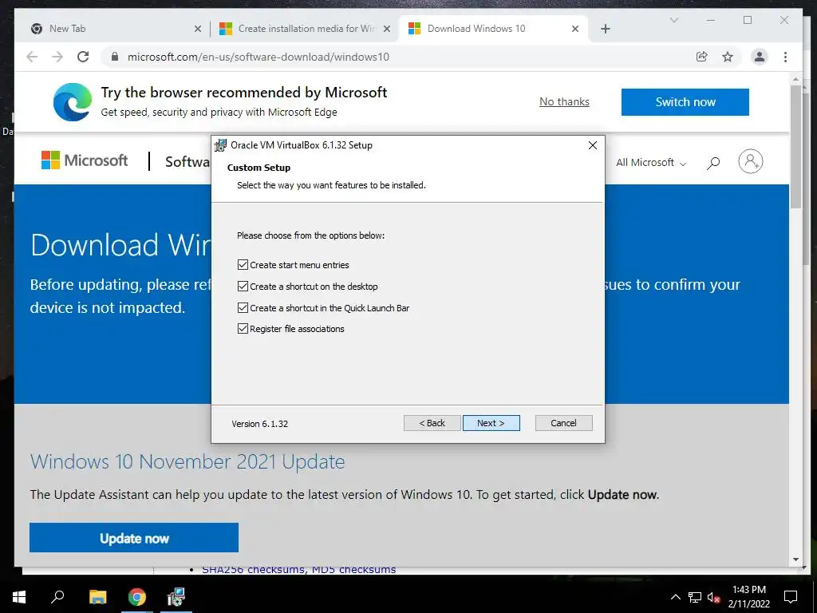The image size is (817, 613).
Task: Click Switch now button
Action: pyautogui.click(x=685, y=102)
